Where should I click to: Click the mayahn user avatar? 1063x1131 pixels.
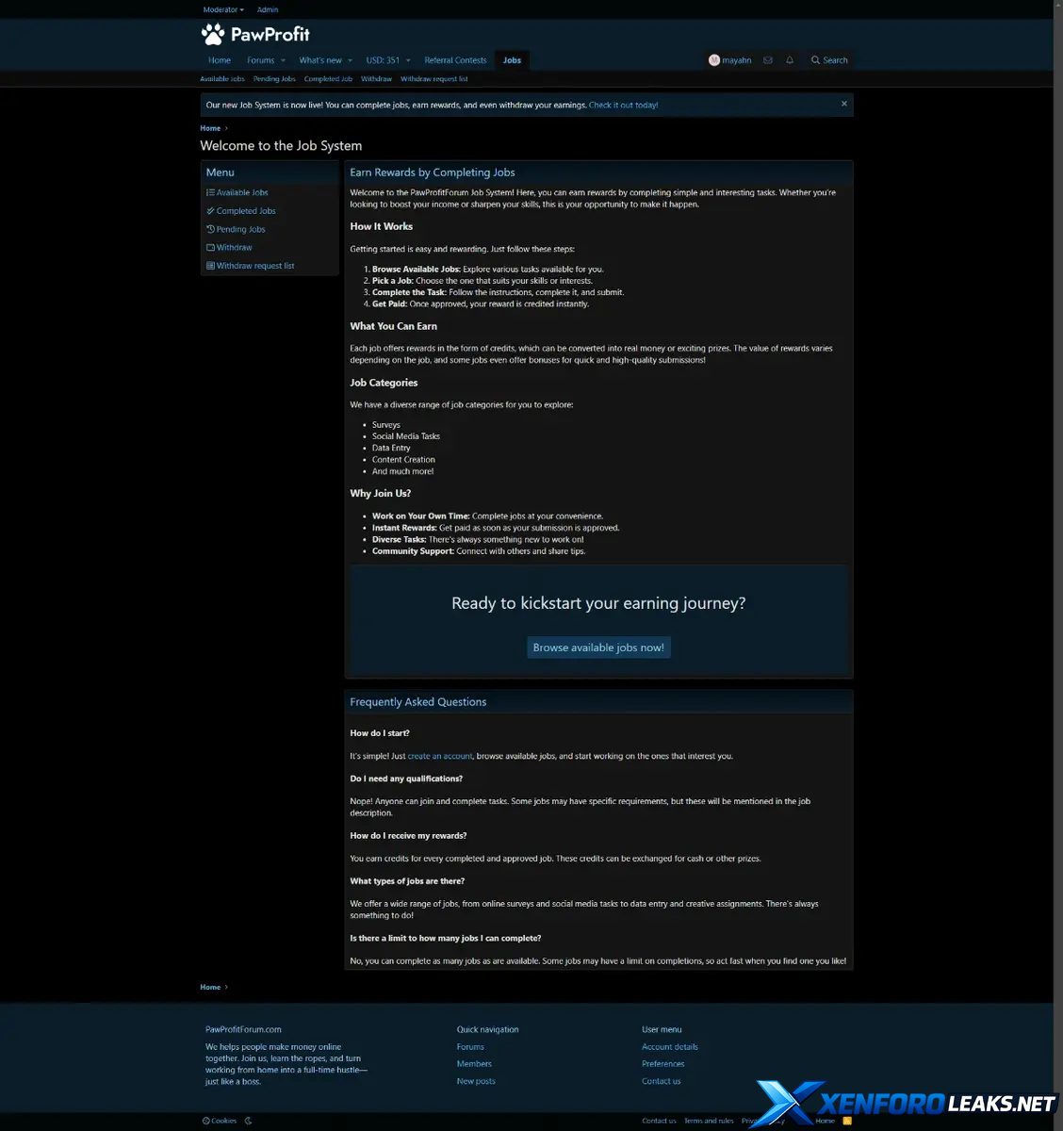(714, 60)
